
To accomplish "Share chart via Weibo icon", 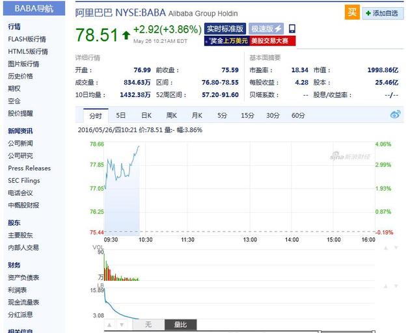I will pos(396,114).
